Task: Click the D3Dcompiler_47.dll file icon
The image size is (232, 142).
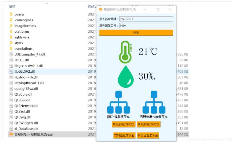Action: 11,54
